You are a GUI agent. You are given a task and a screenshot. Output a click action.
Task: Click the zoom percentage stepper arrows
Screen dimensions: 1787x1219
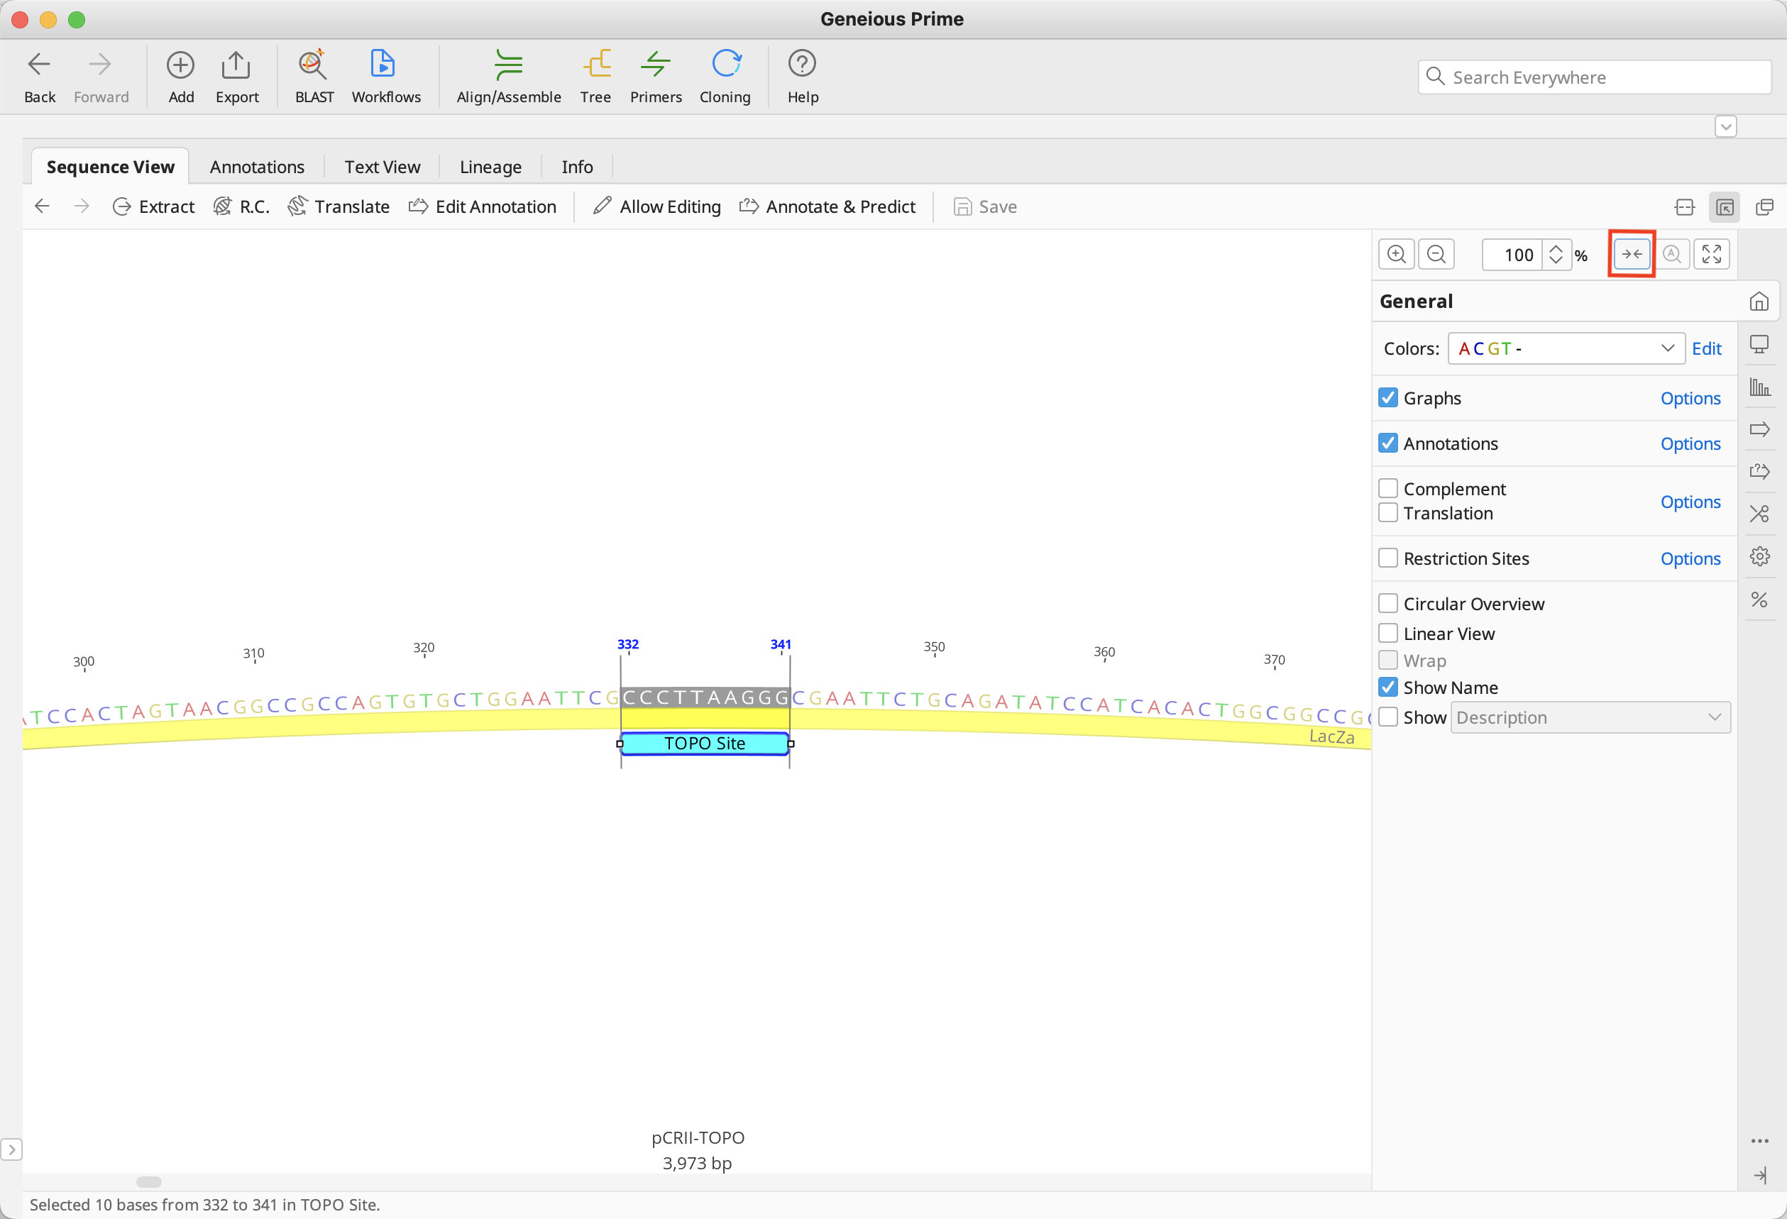tap(1555, 255)
